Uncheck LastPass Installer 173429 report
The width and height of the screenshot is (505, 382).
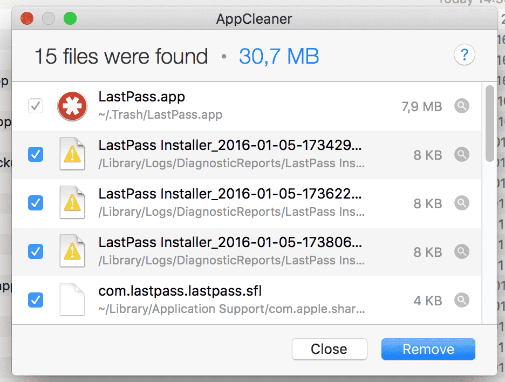pos(36,154)
